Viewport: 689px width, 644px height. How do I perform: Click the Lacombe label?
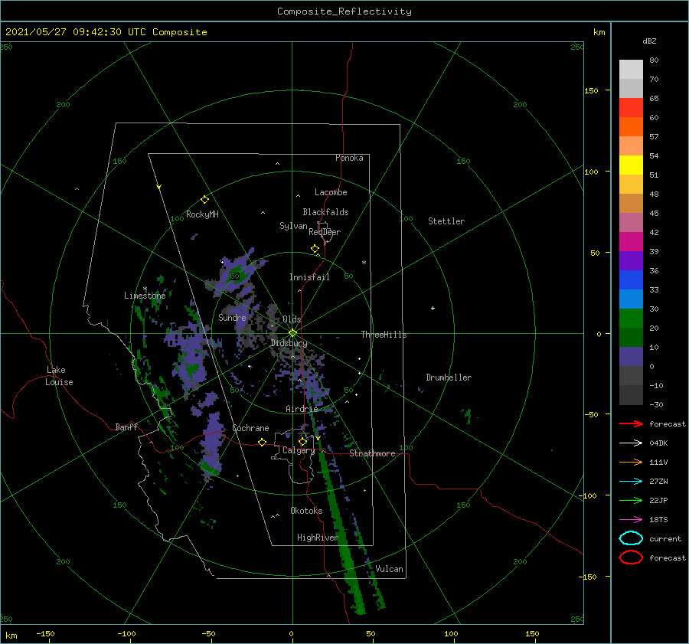tap(331, 192)
